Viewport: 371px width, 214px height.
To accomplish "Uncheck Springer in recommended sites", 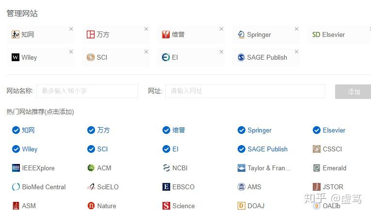I will pyautogui.click(x=242, y=130).
